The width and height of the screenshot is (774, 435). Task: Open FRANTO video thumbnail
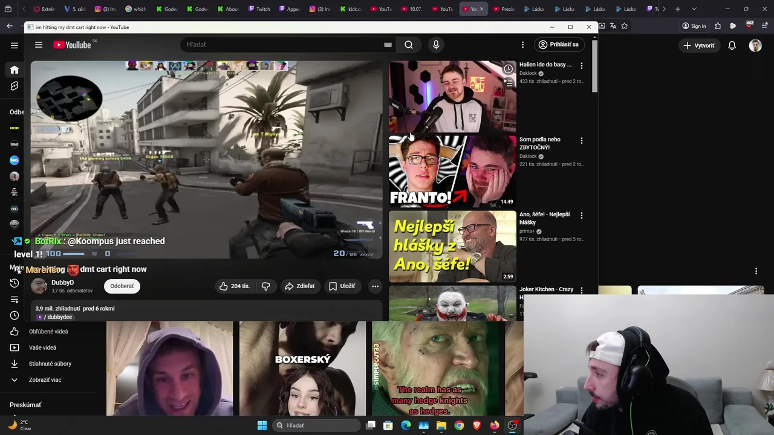point(452,171)
